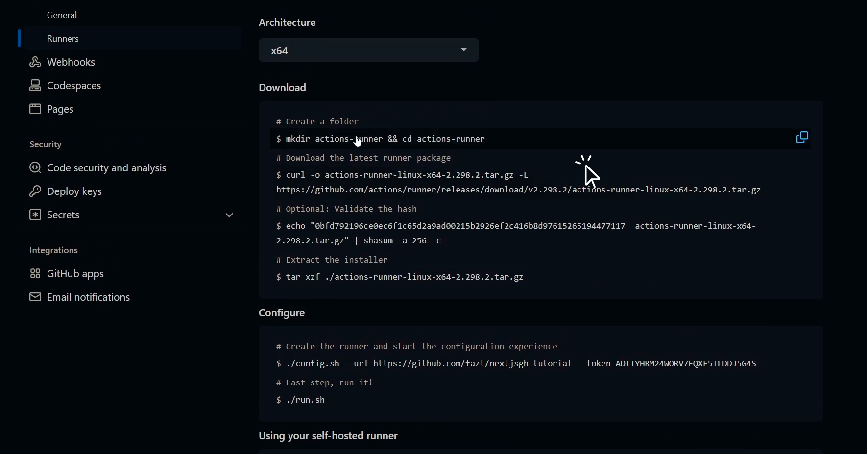Open the x64 architecture dropdown
The width and height of the screenshot is (867, 454).
coord(369,50)
